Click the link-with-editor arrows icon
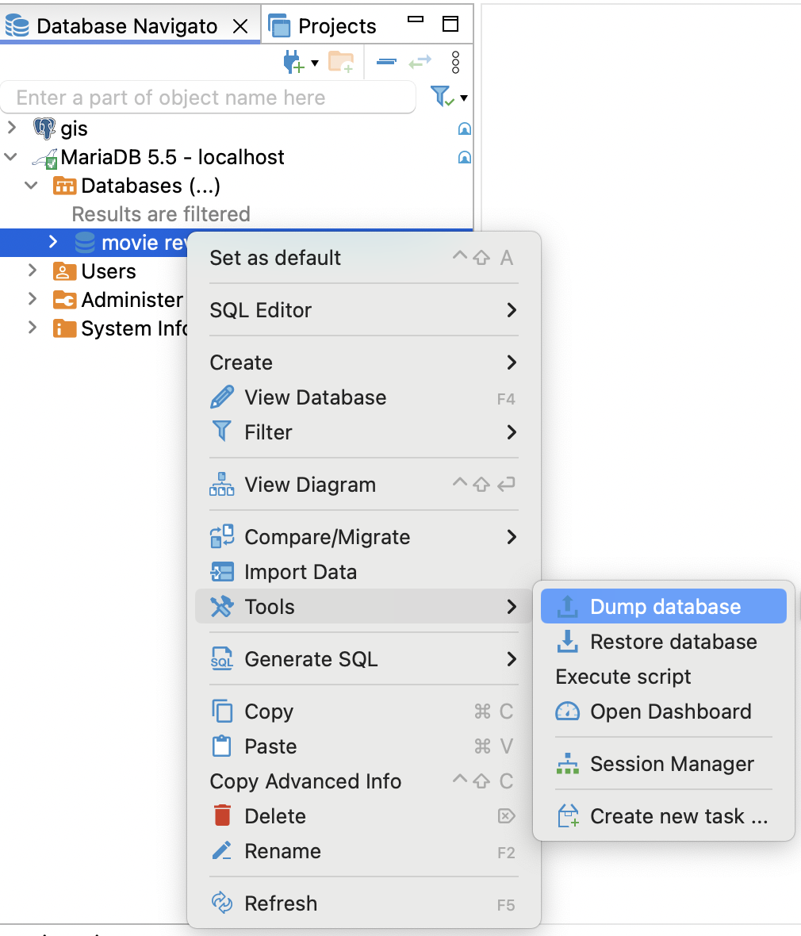This screenshot has width=801, height=936. pyautogui.click(x=420, y=62)
